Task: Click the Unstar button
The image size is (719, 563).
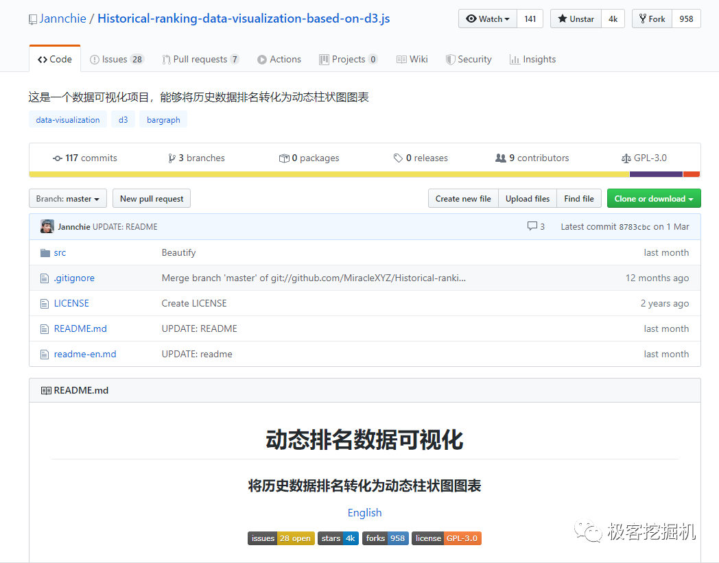Action: pyautogui.click(x=576, y=19)
